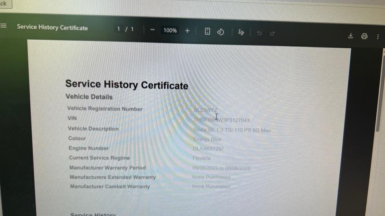Click the Vehicle Details subheading

89,97
